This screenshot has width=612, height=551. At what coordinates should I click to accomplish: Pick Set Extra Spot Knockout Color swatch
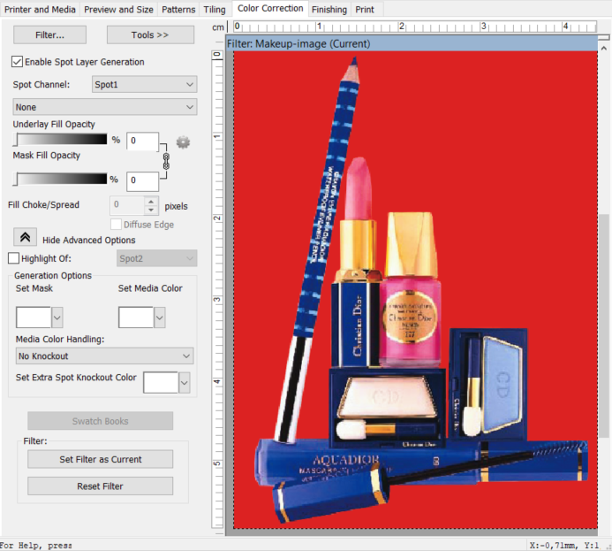click(161, 382)
